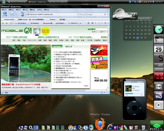The image size is (164, 131).
Task: Open Internet Explorer from the dock
Action: point(110,127)
